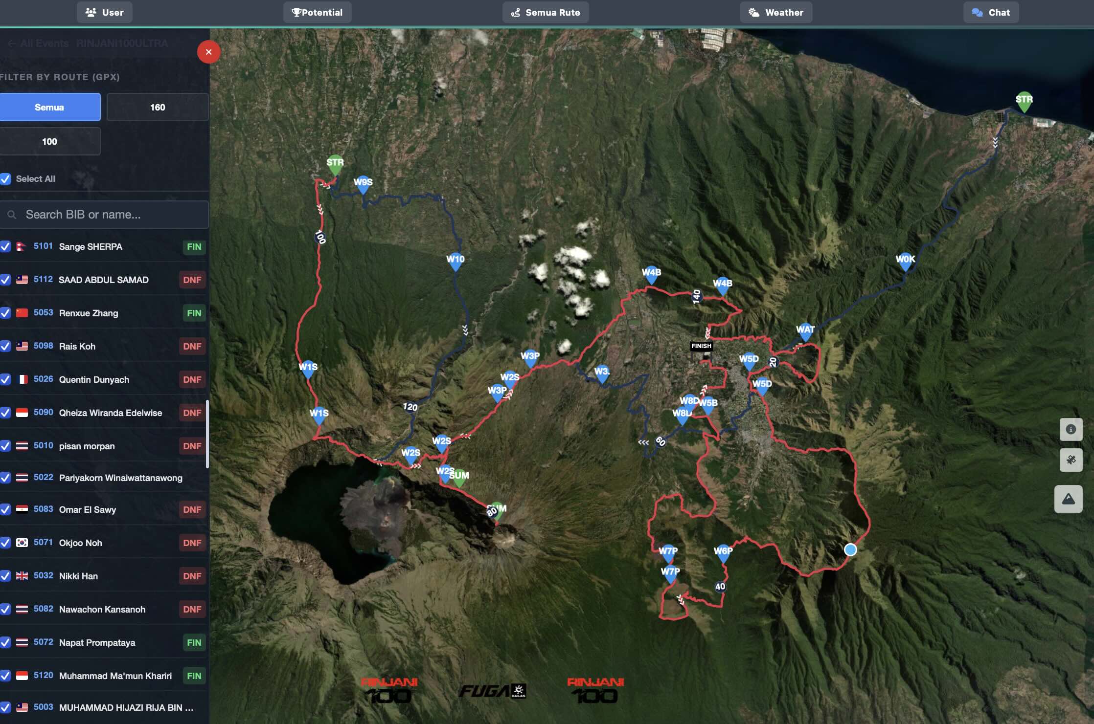Screen dimensions: 1094x724
Task: Open the Semua Rute tab
Action: (546, 12)
